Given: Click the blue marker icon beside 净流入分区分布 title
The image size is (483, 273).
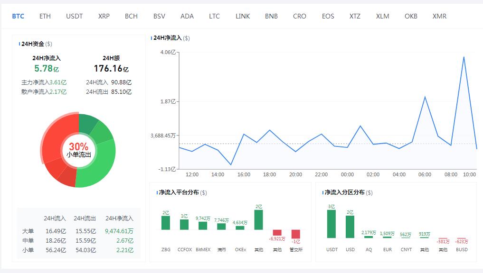Looking at the screenshot, I should [x=322, y=193].
